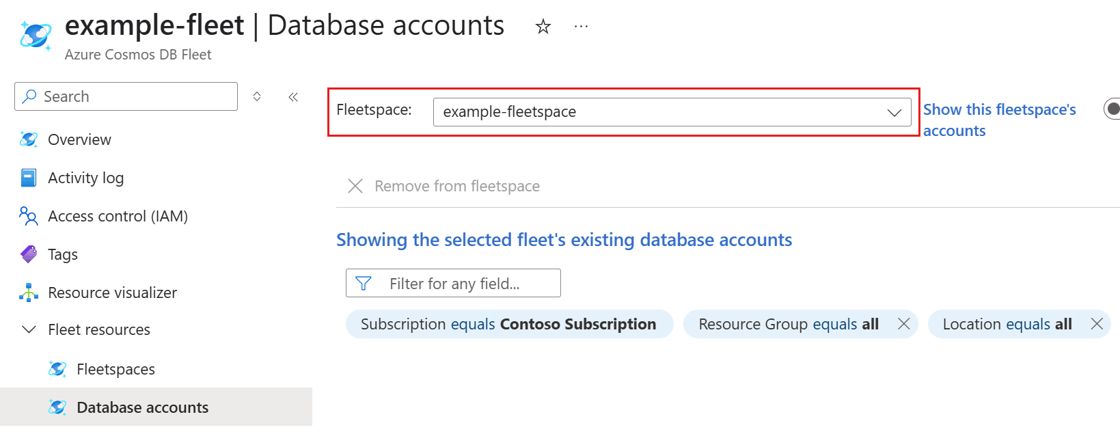Remove the Resource Group filter
Image resolution: width=1120 pixels, height=434 pixels.
coord(903,324)
